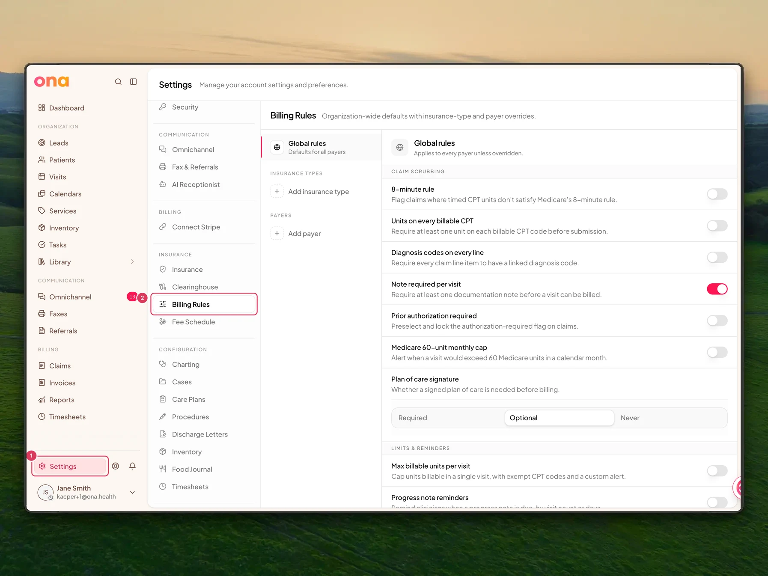Open Discharge Letters configuration
Screen dimensions: 768x576
[204, 434]
